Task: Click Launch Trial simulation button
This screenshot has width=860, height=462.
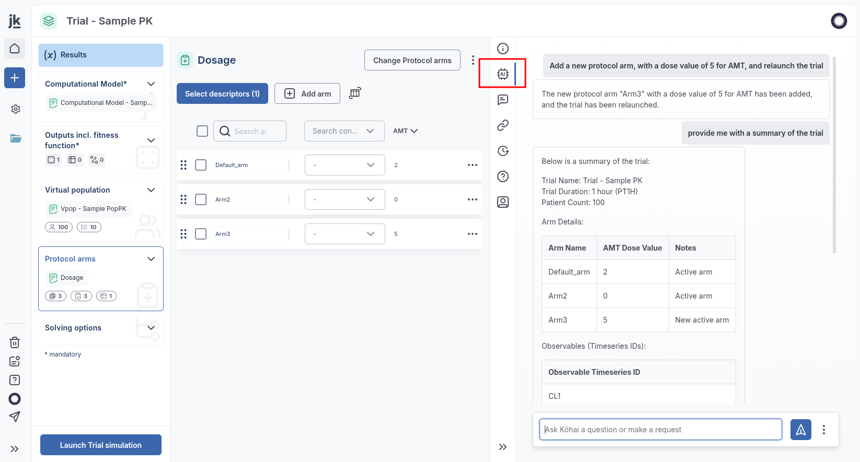Action: (x=101, y=445)
